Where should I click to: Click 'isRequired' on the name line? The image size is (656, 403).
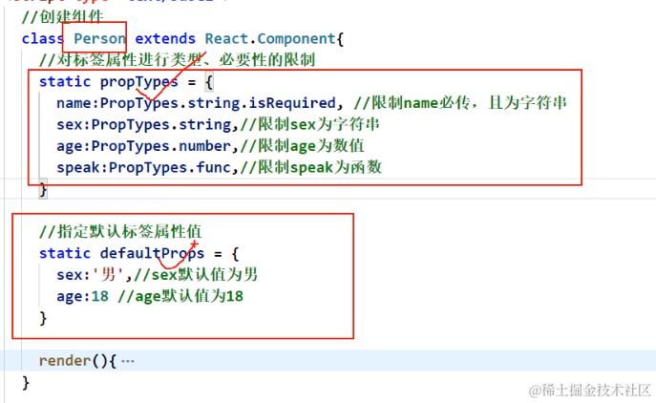point(292,103)
